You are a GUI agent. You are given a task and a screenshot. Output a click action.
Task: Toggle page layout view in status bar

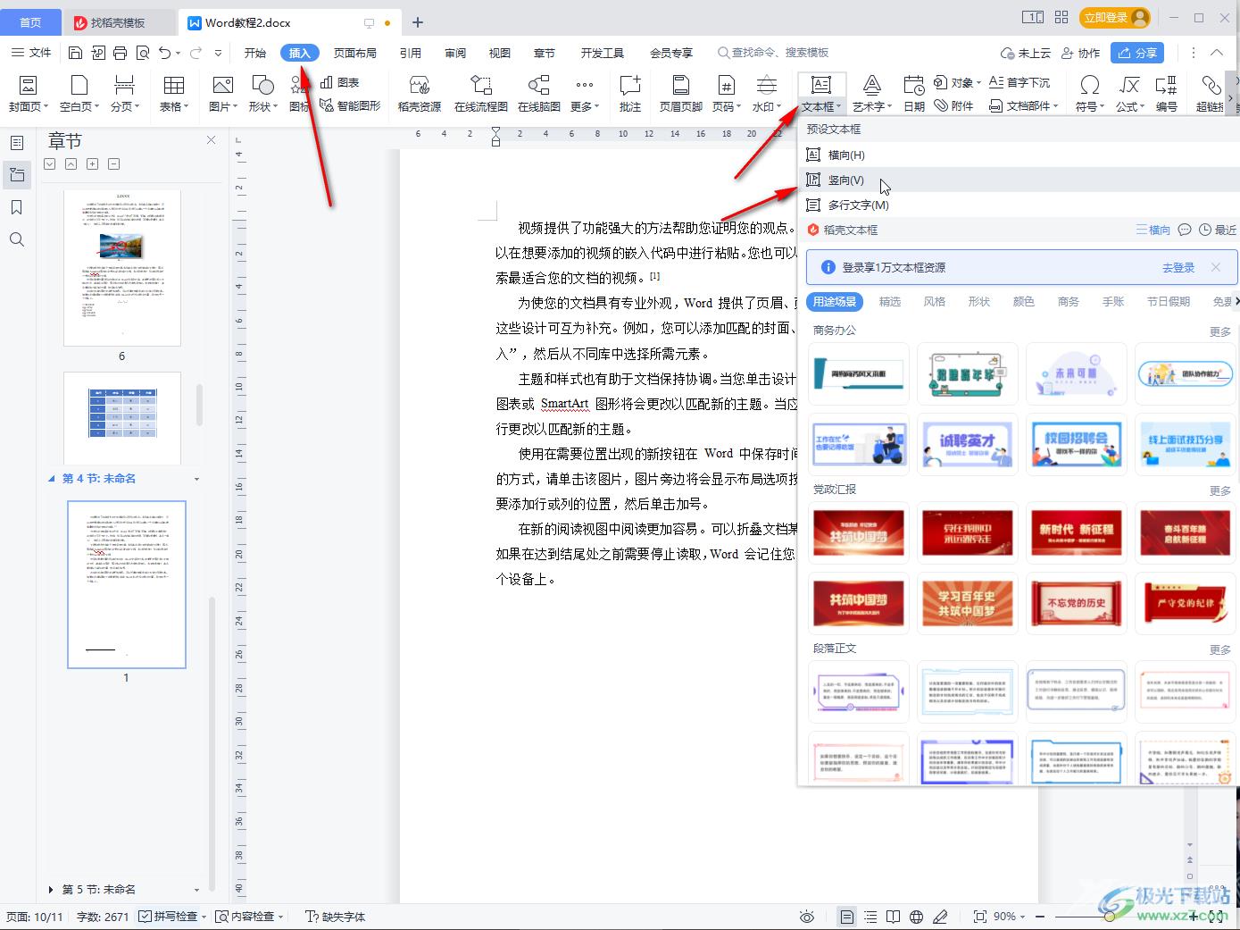pos(846,917)
